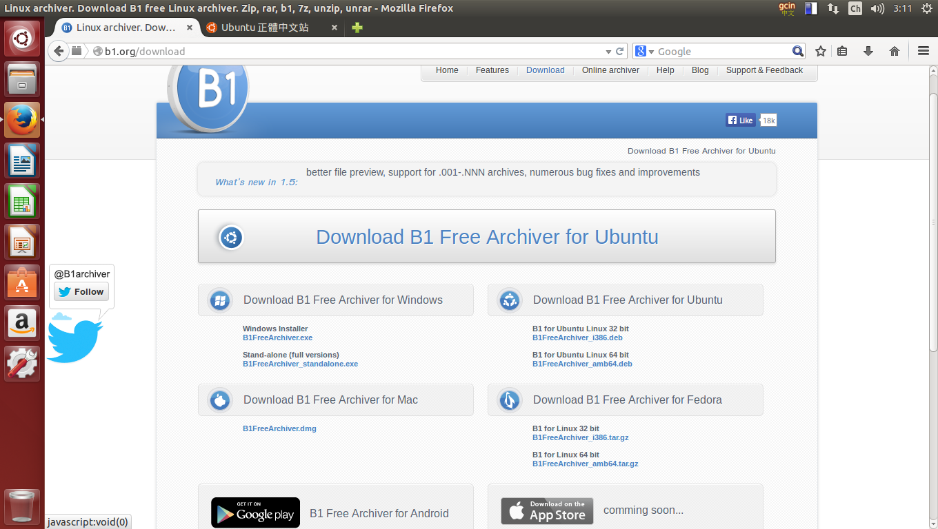Open the network indicator in top panel

point(833,8)
